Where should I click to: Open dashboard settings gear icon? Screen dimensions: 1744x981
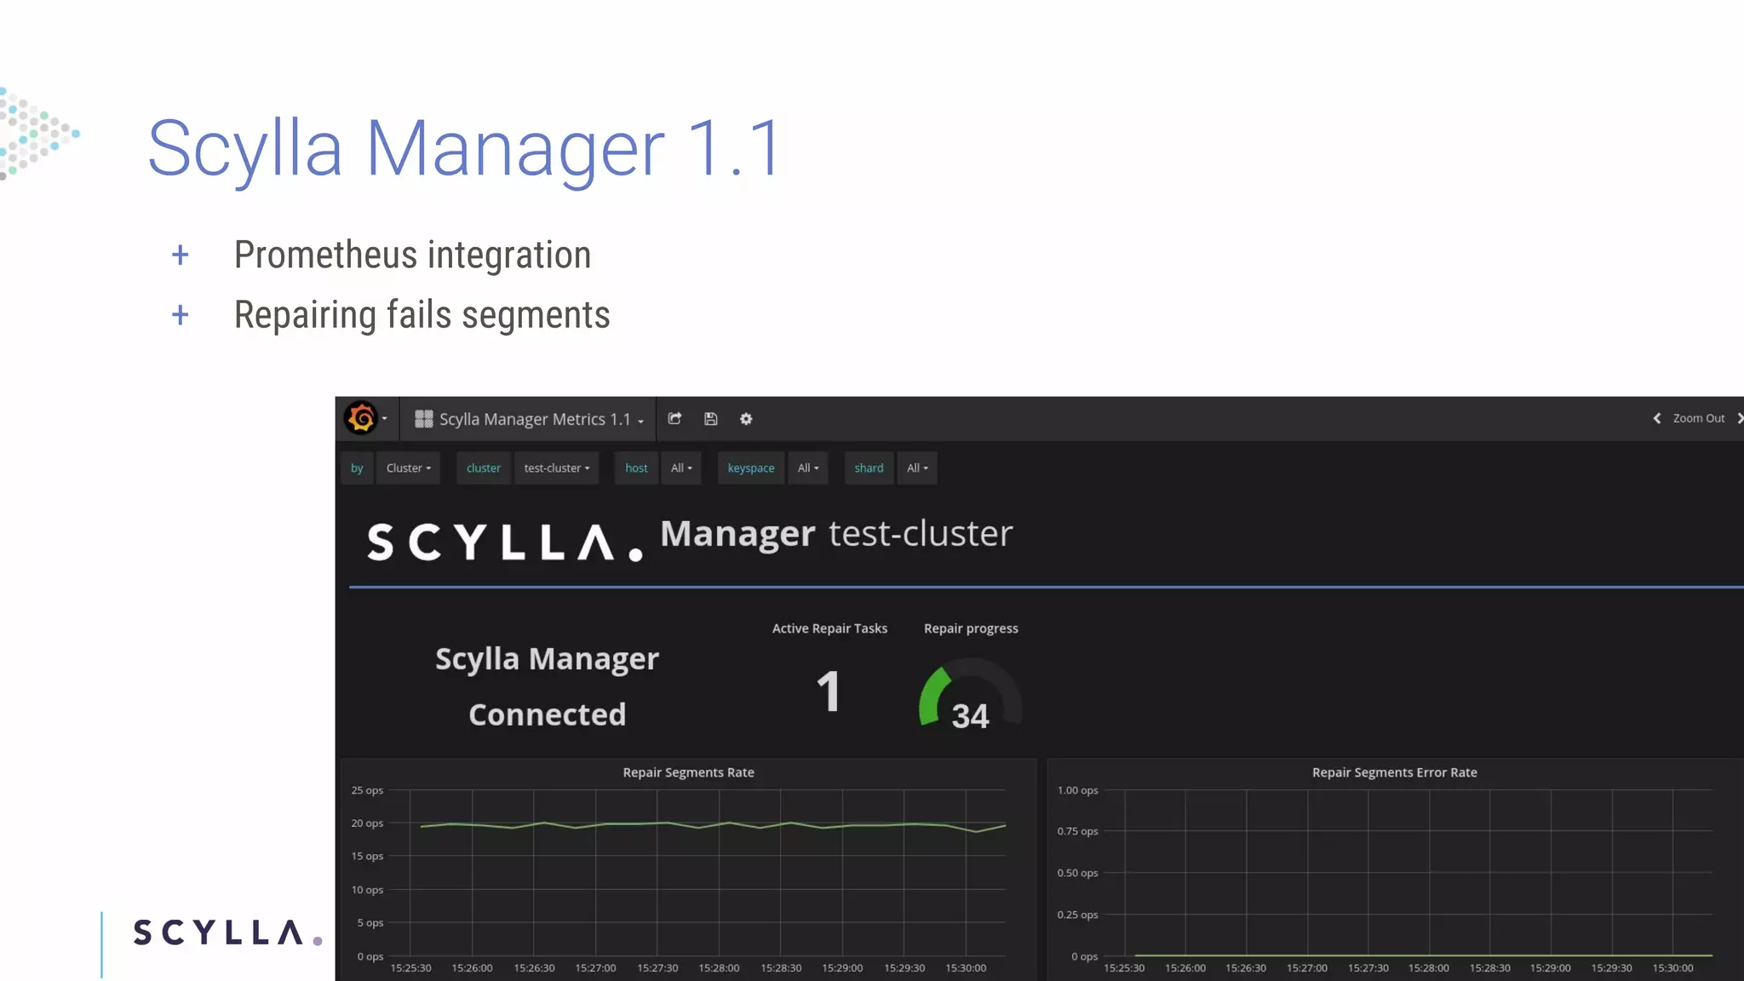pyautogui.click(x=746, y=418)
